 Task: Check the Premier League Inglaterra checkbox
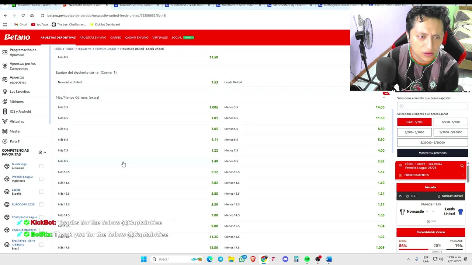(41, 179)
